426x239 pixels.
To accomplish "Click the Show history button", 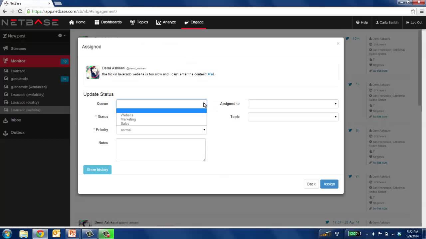I will point(97,170).
